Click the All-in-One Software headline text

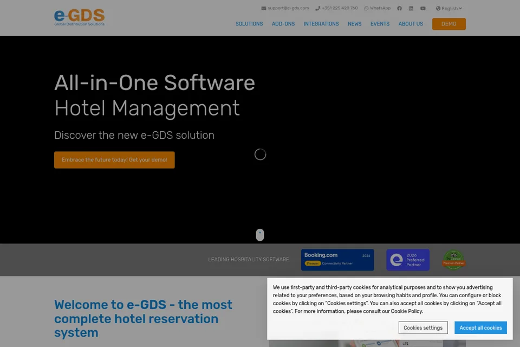coord(154,82)
